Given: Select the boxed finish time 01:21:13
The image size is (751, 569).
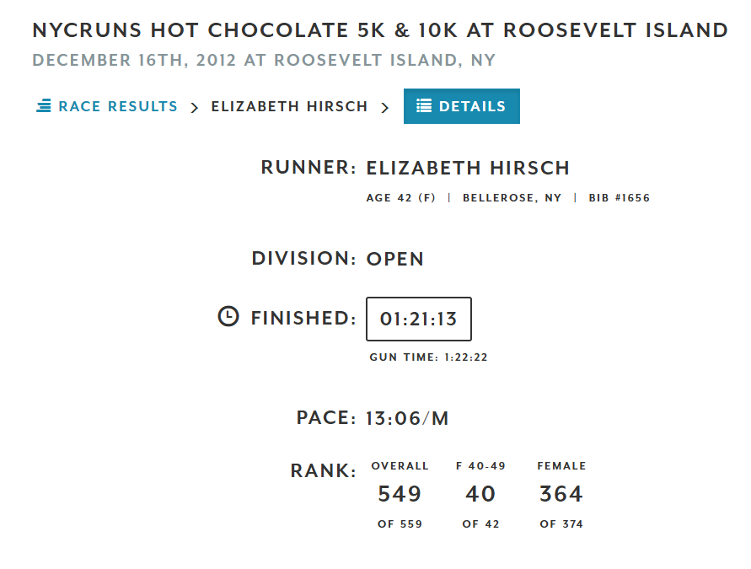Looking at the screenshot, I should 418,319.
